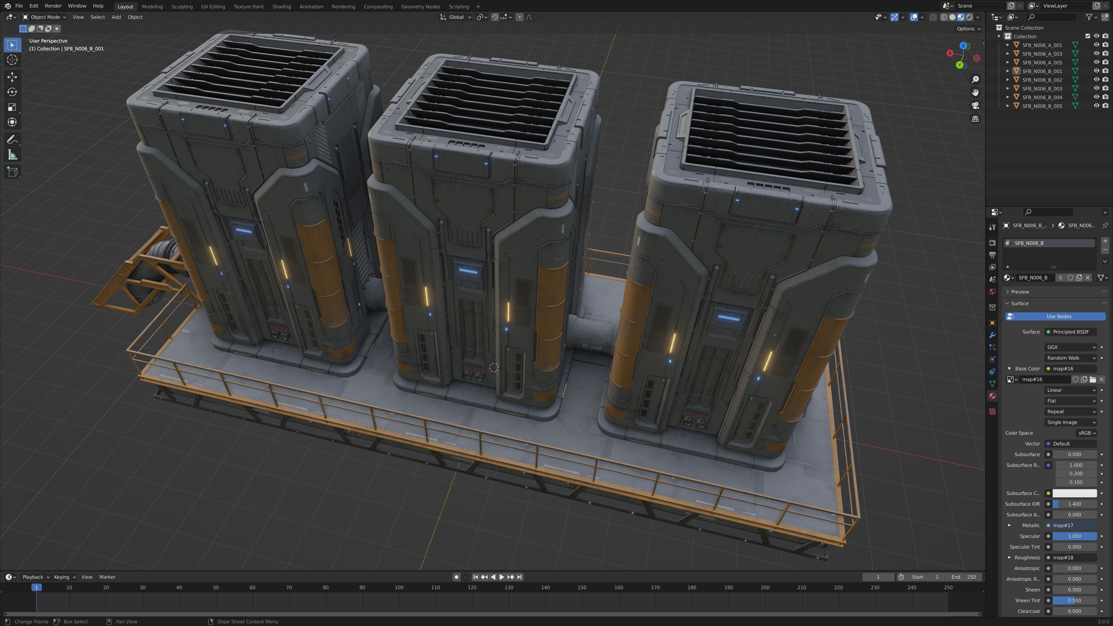Open the Render menu

[53, 6]
